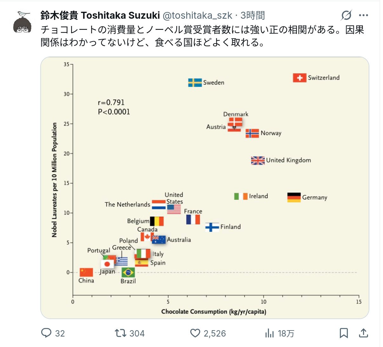This screenshot has width=383, height=347.
Task: Click the 32 replies count
Action: (60, 333)
